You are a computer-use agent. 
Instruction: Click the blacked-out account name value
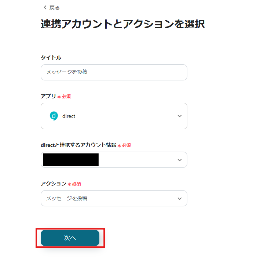(x=71, y=160)
